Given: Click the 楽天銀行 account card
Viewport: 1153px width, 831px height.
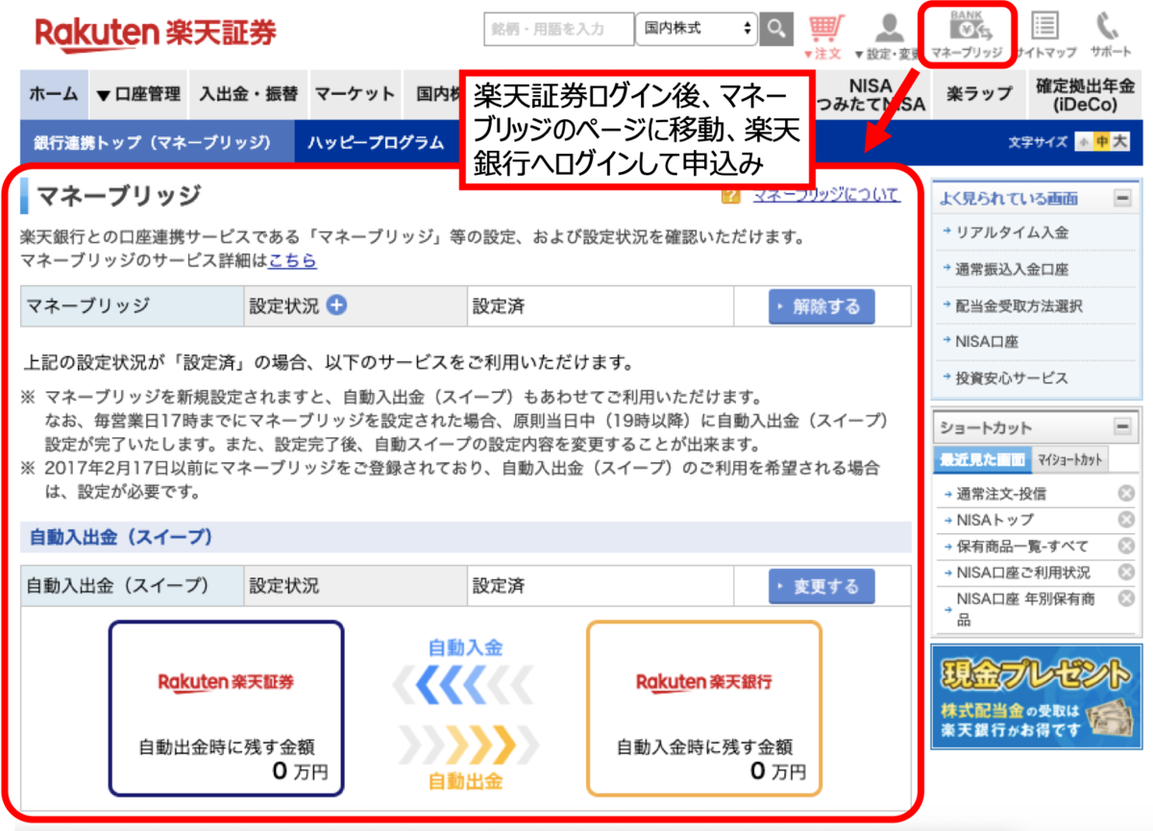Looking at the screenshot, I should tap(704, 708).
